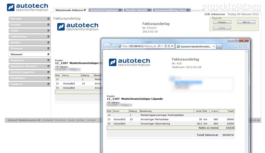
Task: Click Benämning column header in popup table
Action: (x=167, y=111)
